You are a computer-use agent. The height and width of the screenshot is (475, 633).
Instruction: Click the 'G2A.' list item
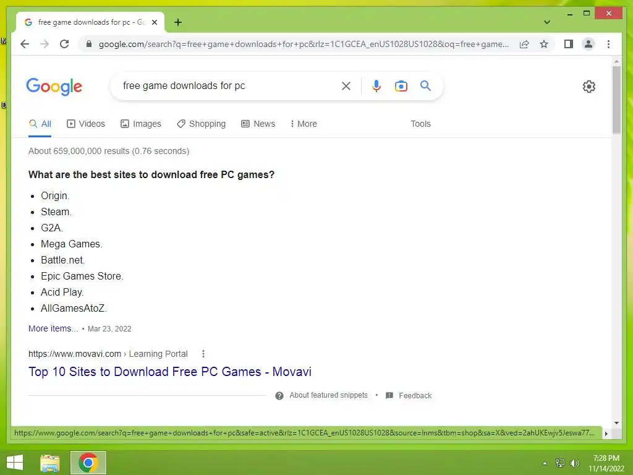(52, 228)
